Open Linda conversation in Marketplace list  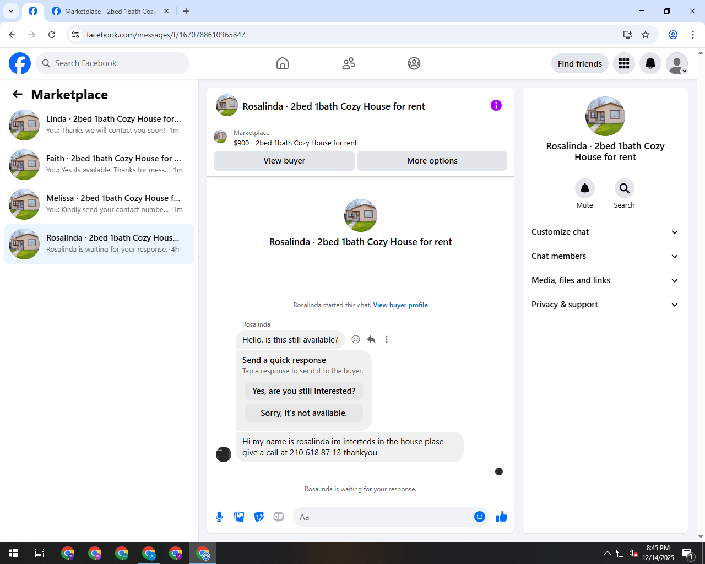tap(99, 125)
